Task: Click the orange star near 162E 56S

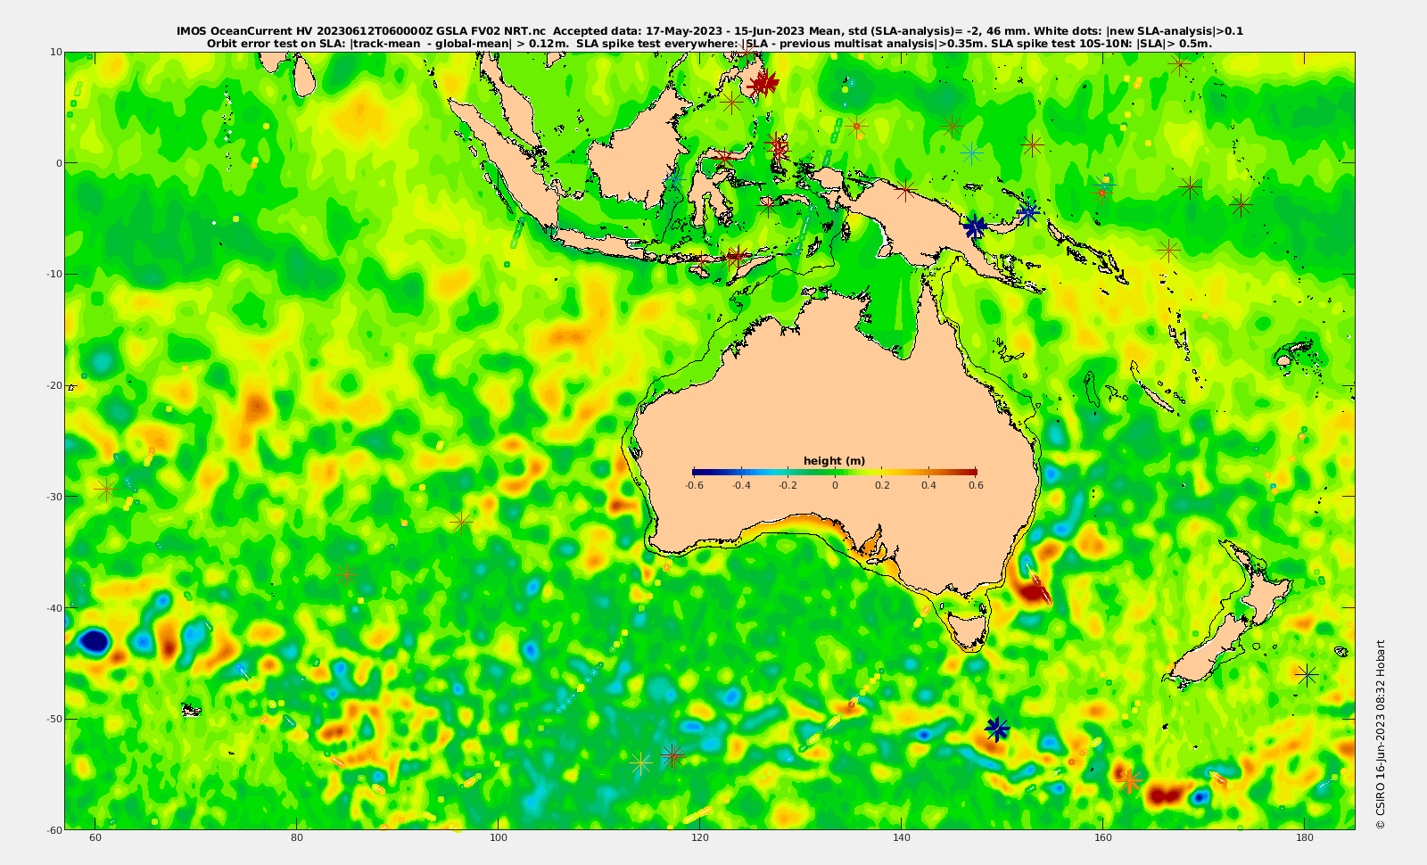Action: pyautogui.click(x=1130, y=781)
